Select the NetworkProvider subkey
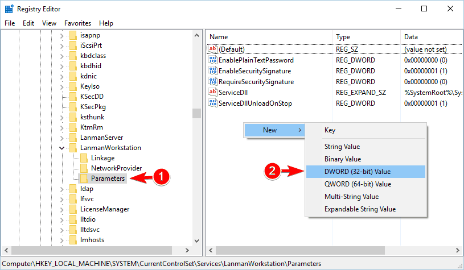Image resolution: width=464 pixels, height=270 pixels. [116, 168]
